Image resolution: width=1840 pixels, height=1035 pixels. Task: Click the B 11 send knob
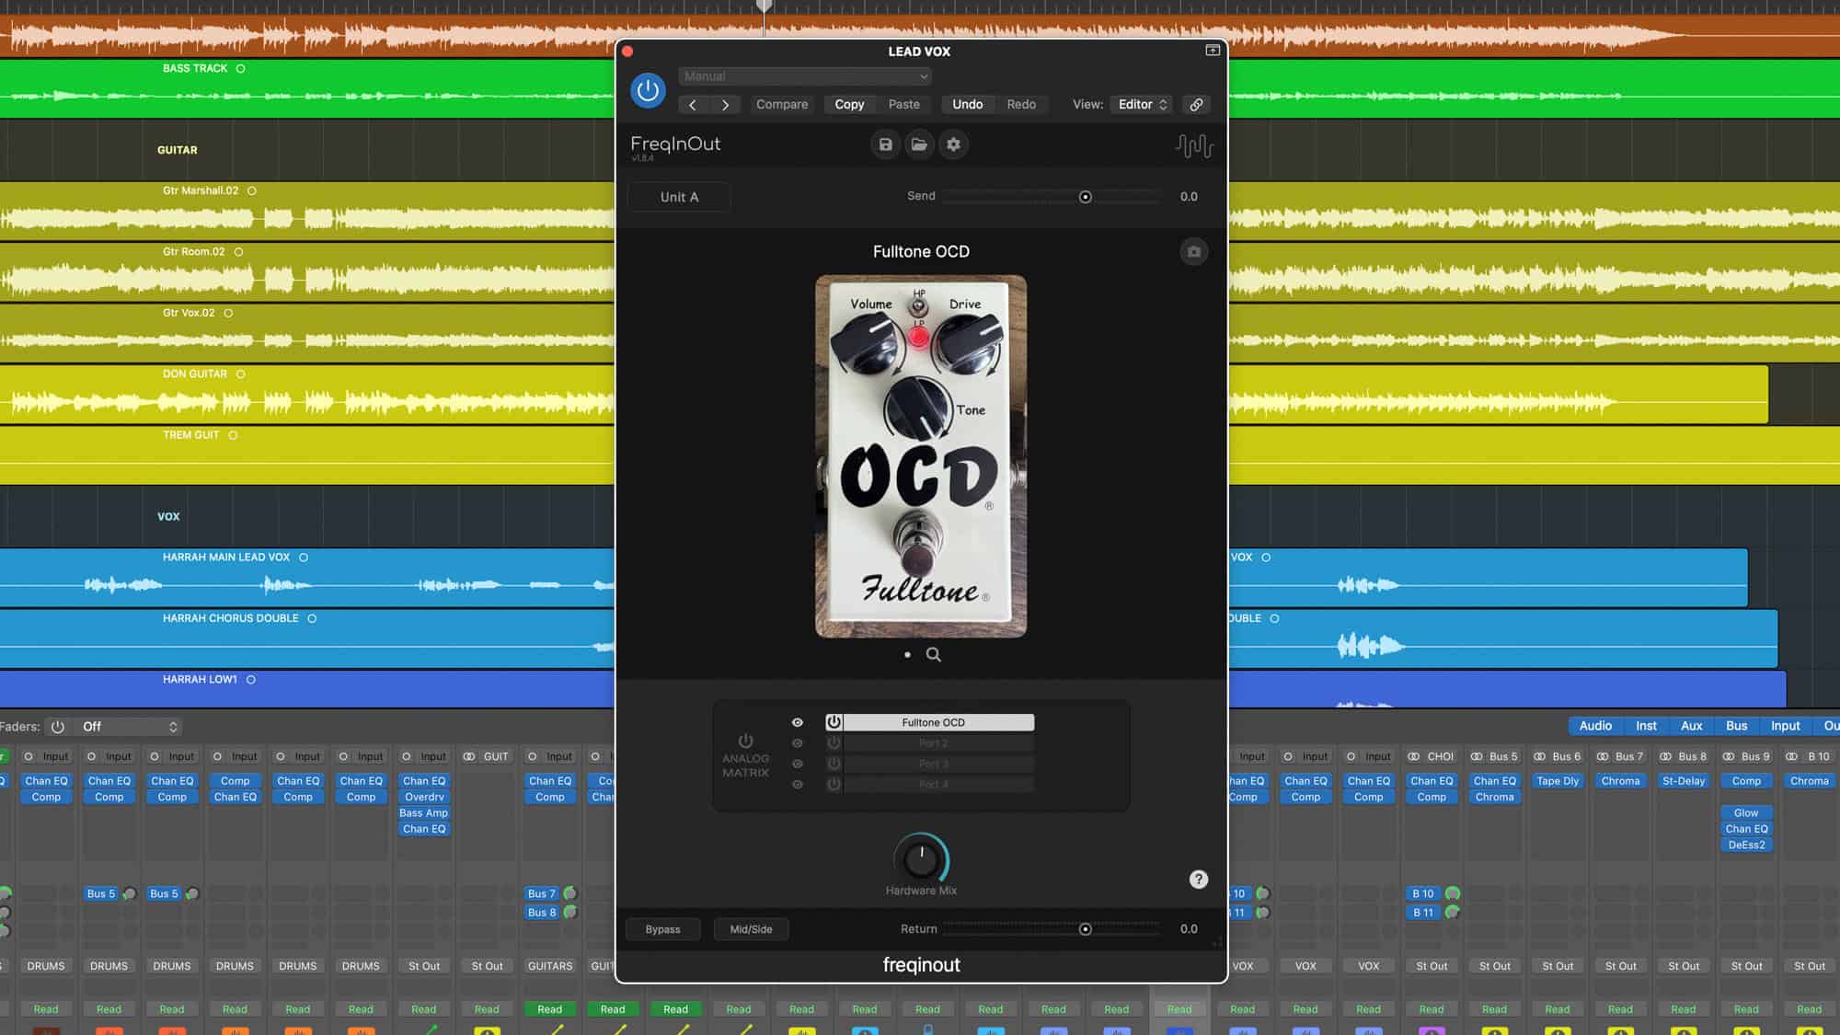[1453, 913]
